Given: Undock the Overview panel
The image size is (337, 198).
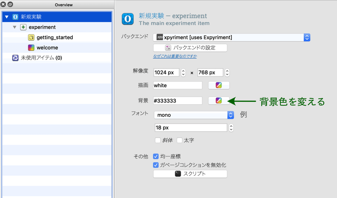Looking at the screenshot, I should [10, 4].
